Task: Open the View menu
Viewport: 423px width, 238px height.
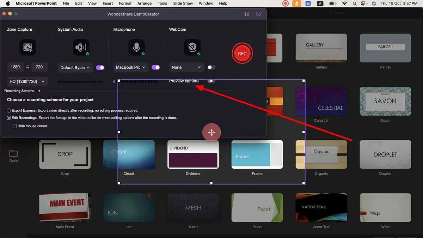Action: [x=92, y=4]
